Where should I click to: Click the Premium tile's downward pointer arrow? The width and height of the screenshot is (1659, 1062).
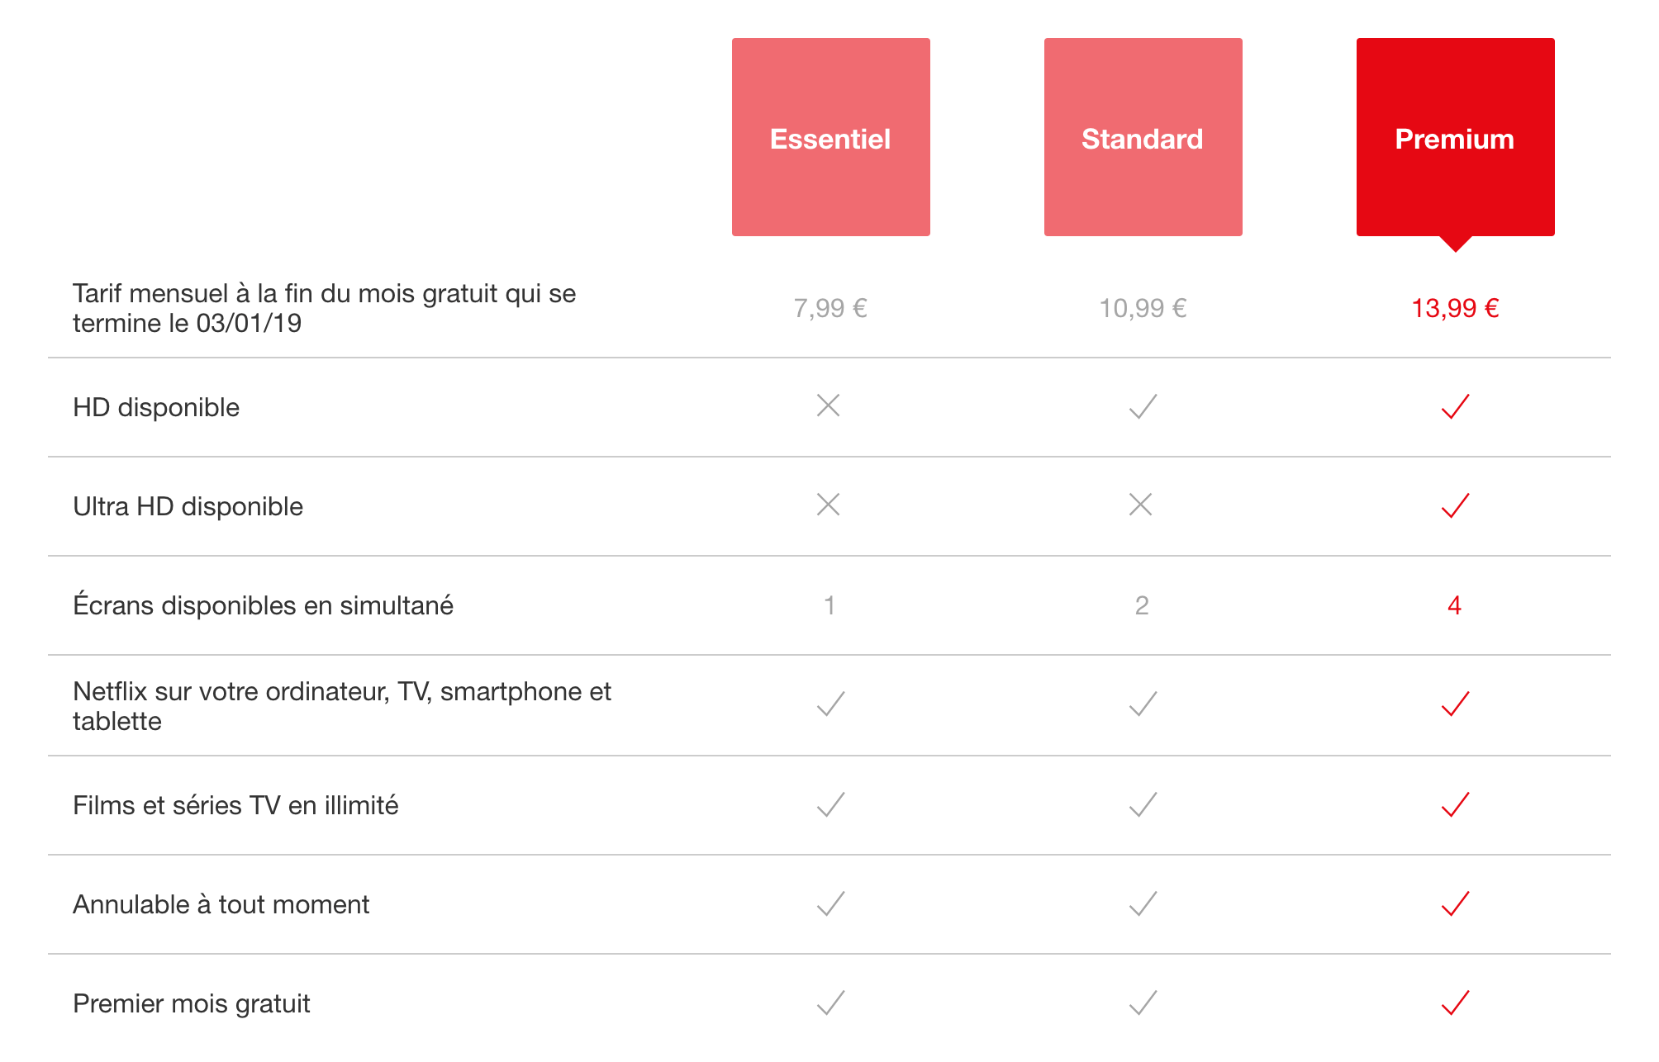pyautogui.click(x=1456, y=244)
